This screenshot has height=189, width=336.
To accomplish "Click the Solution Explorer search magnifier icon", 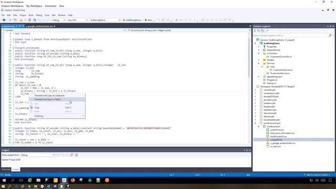I will click(330, 35).
